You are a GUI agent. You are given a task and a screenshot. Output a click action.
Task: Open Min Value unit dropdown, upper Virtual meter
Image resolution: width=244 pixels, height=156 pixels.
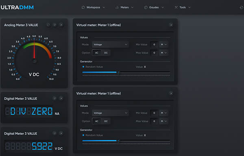[x=164, y=45]
